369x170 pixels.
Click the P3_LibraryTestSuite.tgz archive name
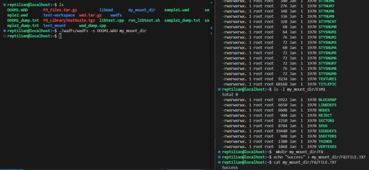[69, 21]
